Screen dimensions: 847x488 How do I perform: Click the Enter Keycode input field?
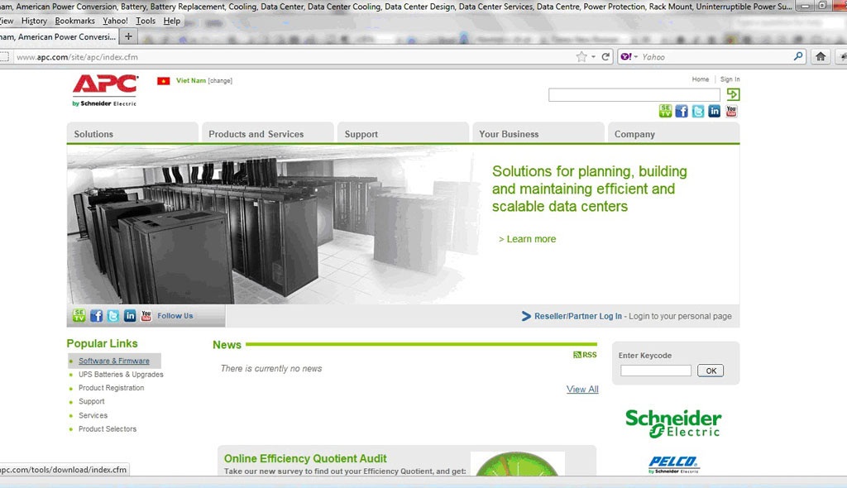point(656,371)
